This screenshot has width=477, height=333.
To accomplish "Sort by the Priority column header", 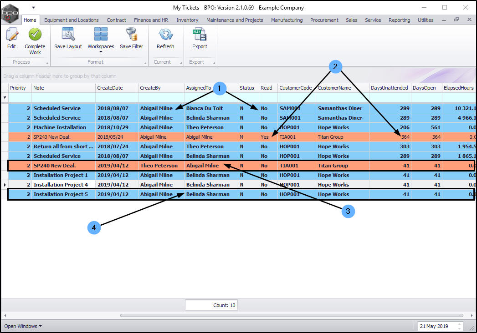I will tap(20, 88).
